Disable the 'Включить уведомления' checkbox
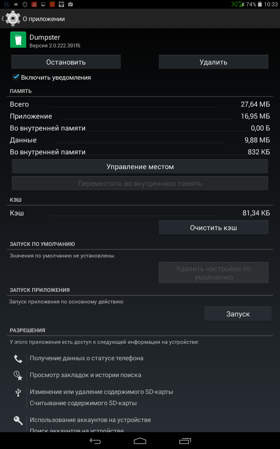This screenshot has width=280, height=449. [x=15, y=77]
